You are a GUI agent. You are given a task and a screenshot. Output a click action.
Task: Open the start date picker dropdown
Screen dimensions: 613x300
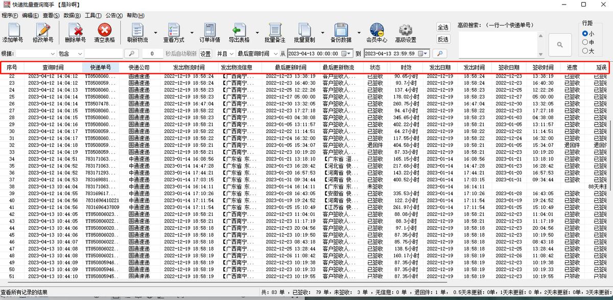click(349, 53)
